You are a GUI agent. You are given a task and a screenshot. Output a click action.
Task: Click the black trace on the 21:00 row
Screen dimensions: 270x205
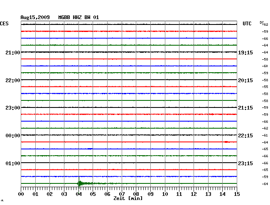[x=129, y=52]
